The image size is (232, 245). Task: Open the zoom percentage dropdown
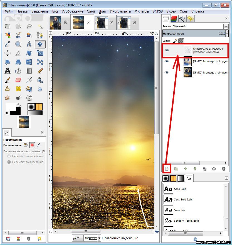(x=99, y=238)
